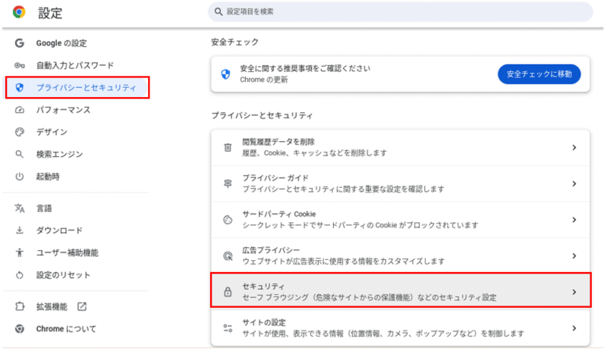This screenshot has height=351, width=607.
Task: Click the translate icon next to 言語
Action: (20, 208)
